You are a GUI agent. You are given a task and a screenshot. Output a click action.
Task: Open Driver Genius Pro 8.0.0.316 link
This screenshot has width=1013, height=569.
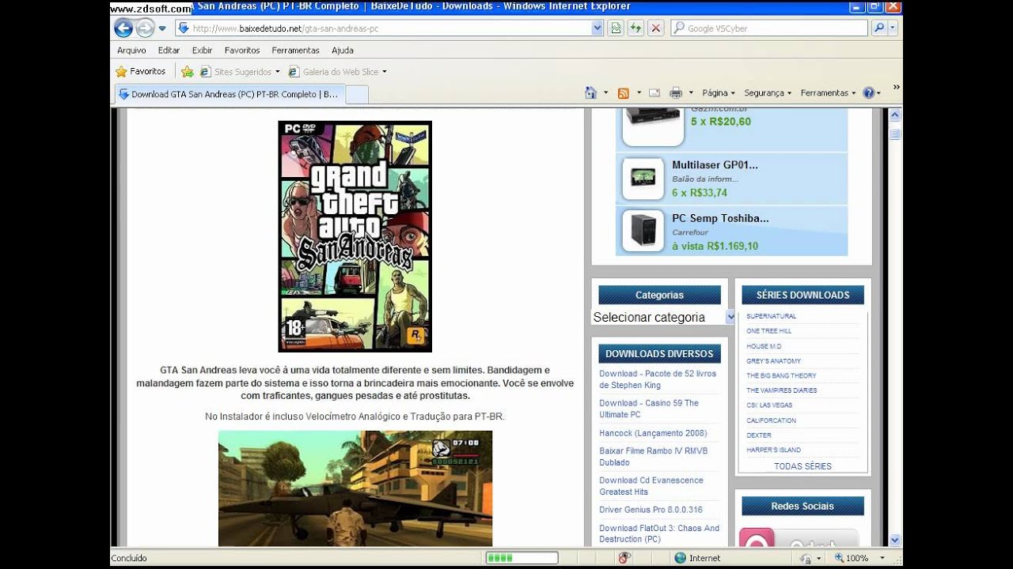[x=651, y=510]
